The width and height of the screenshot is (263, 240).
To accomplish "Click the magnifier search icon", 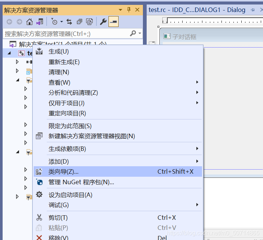I will 133,33.
